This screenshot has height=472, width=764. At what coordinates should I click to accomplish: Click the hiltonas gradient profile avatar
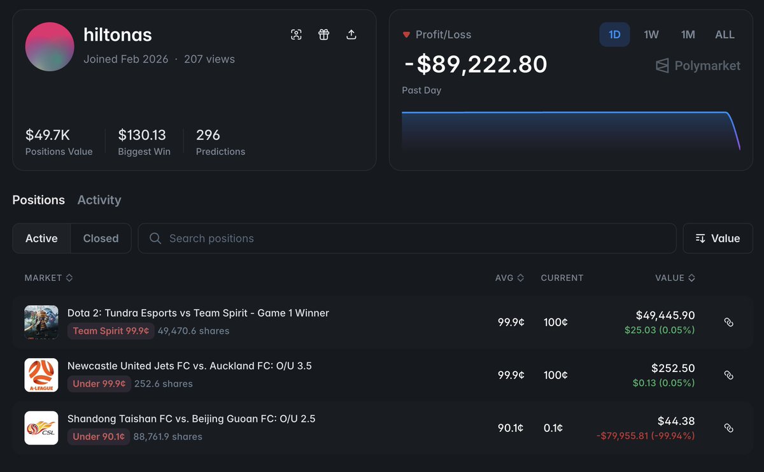(50, 46)
